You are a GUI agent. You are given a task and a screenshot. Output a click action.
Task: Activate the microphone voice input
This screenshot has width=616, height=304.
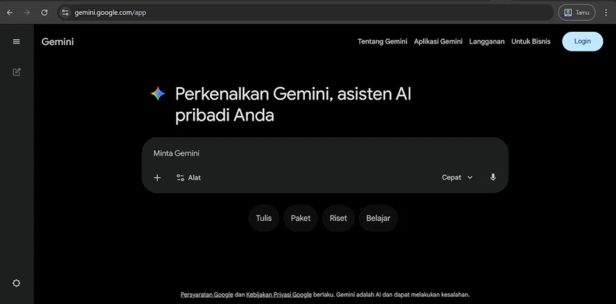tap(493, 177)
